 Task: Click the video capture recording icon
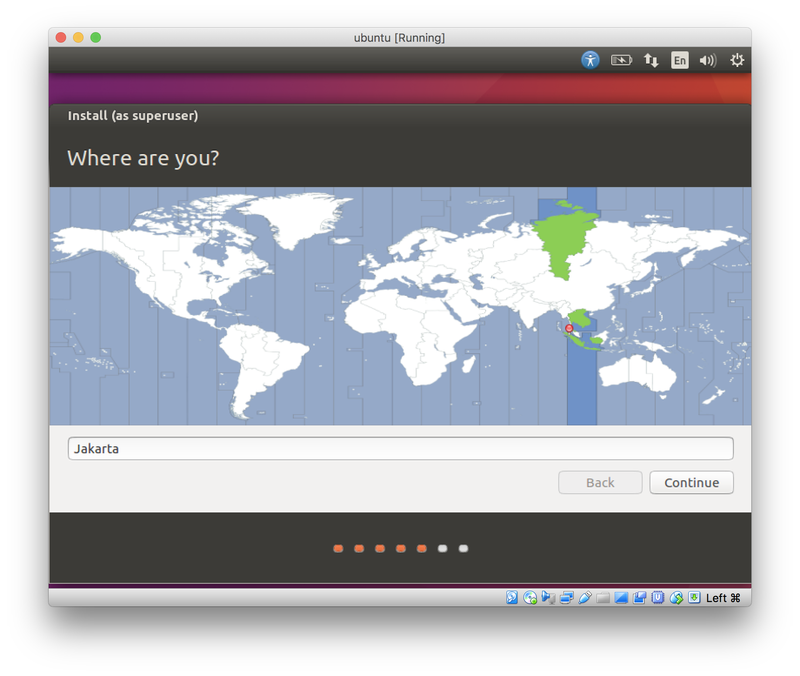[x=640, y=598]
